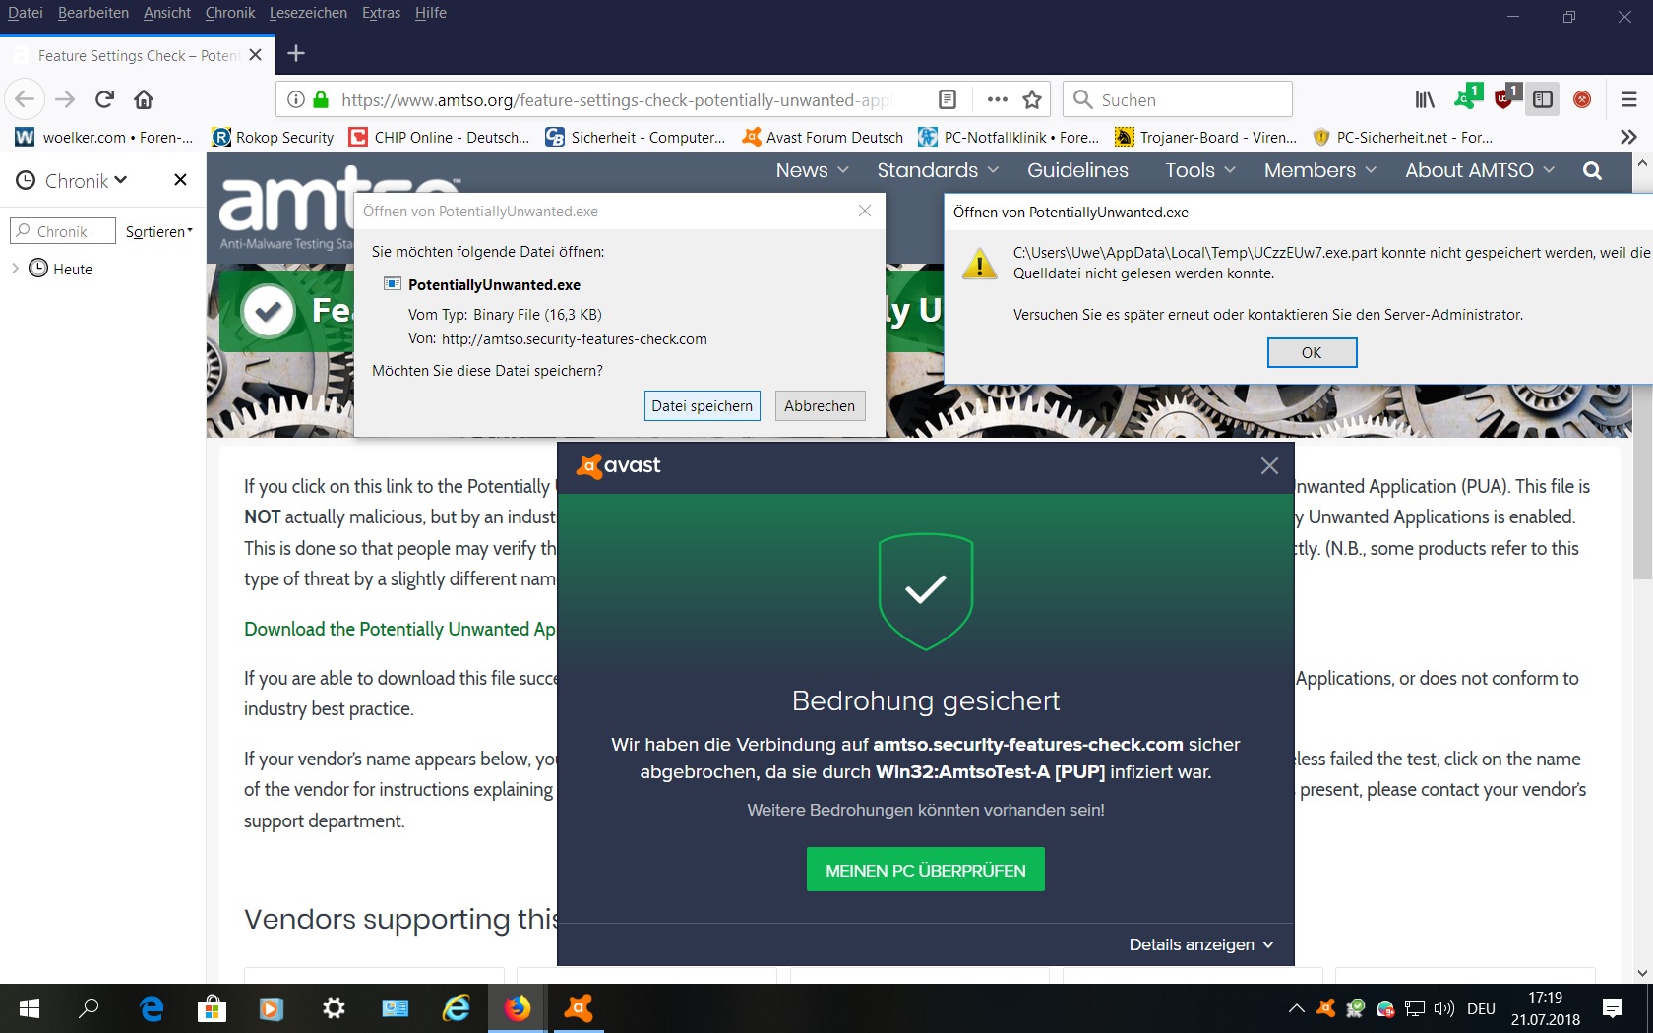Screen dimensions: 1653x1033
Task: Open the Extras menu
Action: [381, 13]
